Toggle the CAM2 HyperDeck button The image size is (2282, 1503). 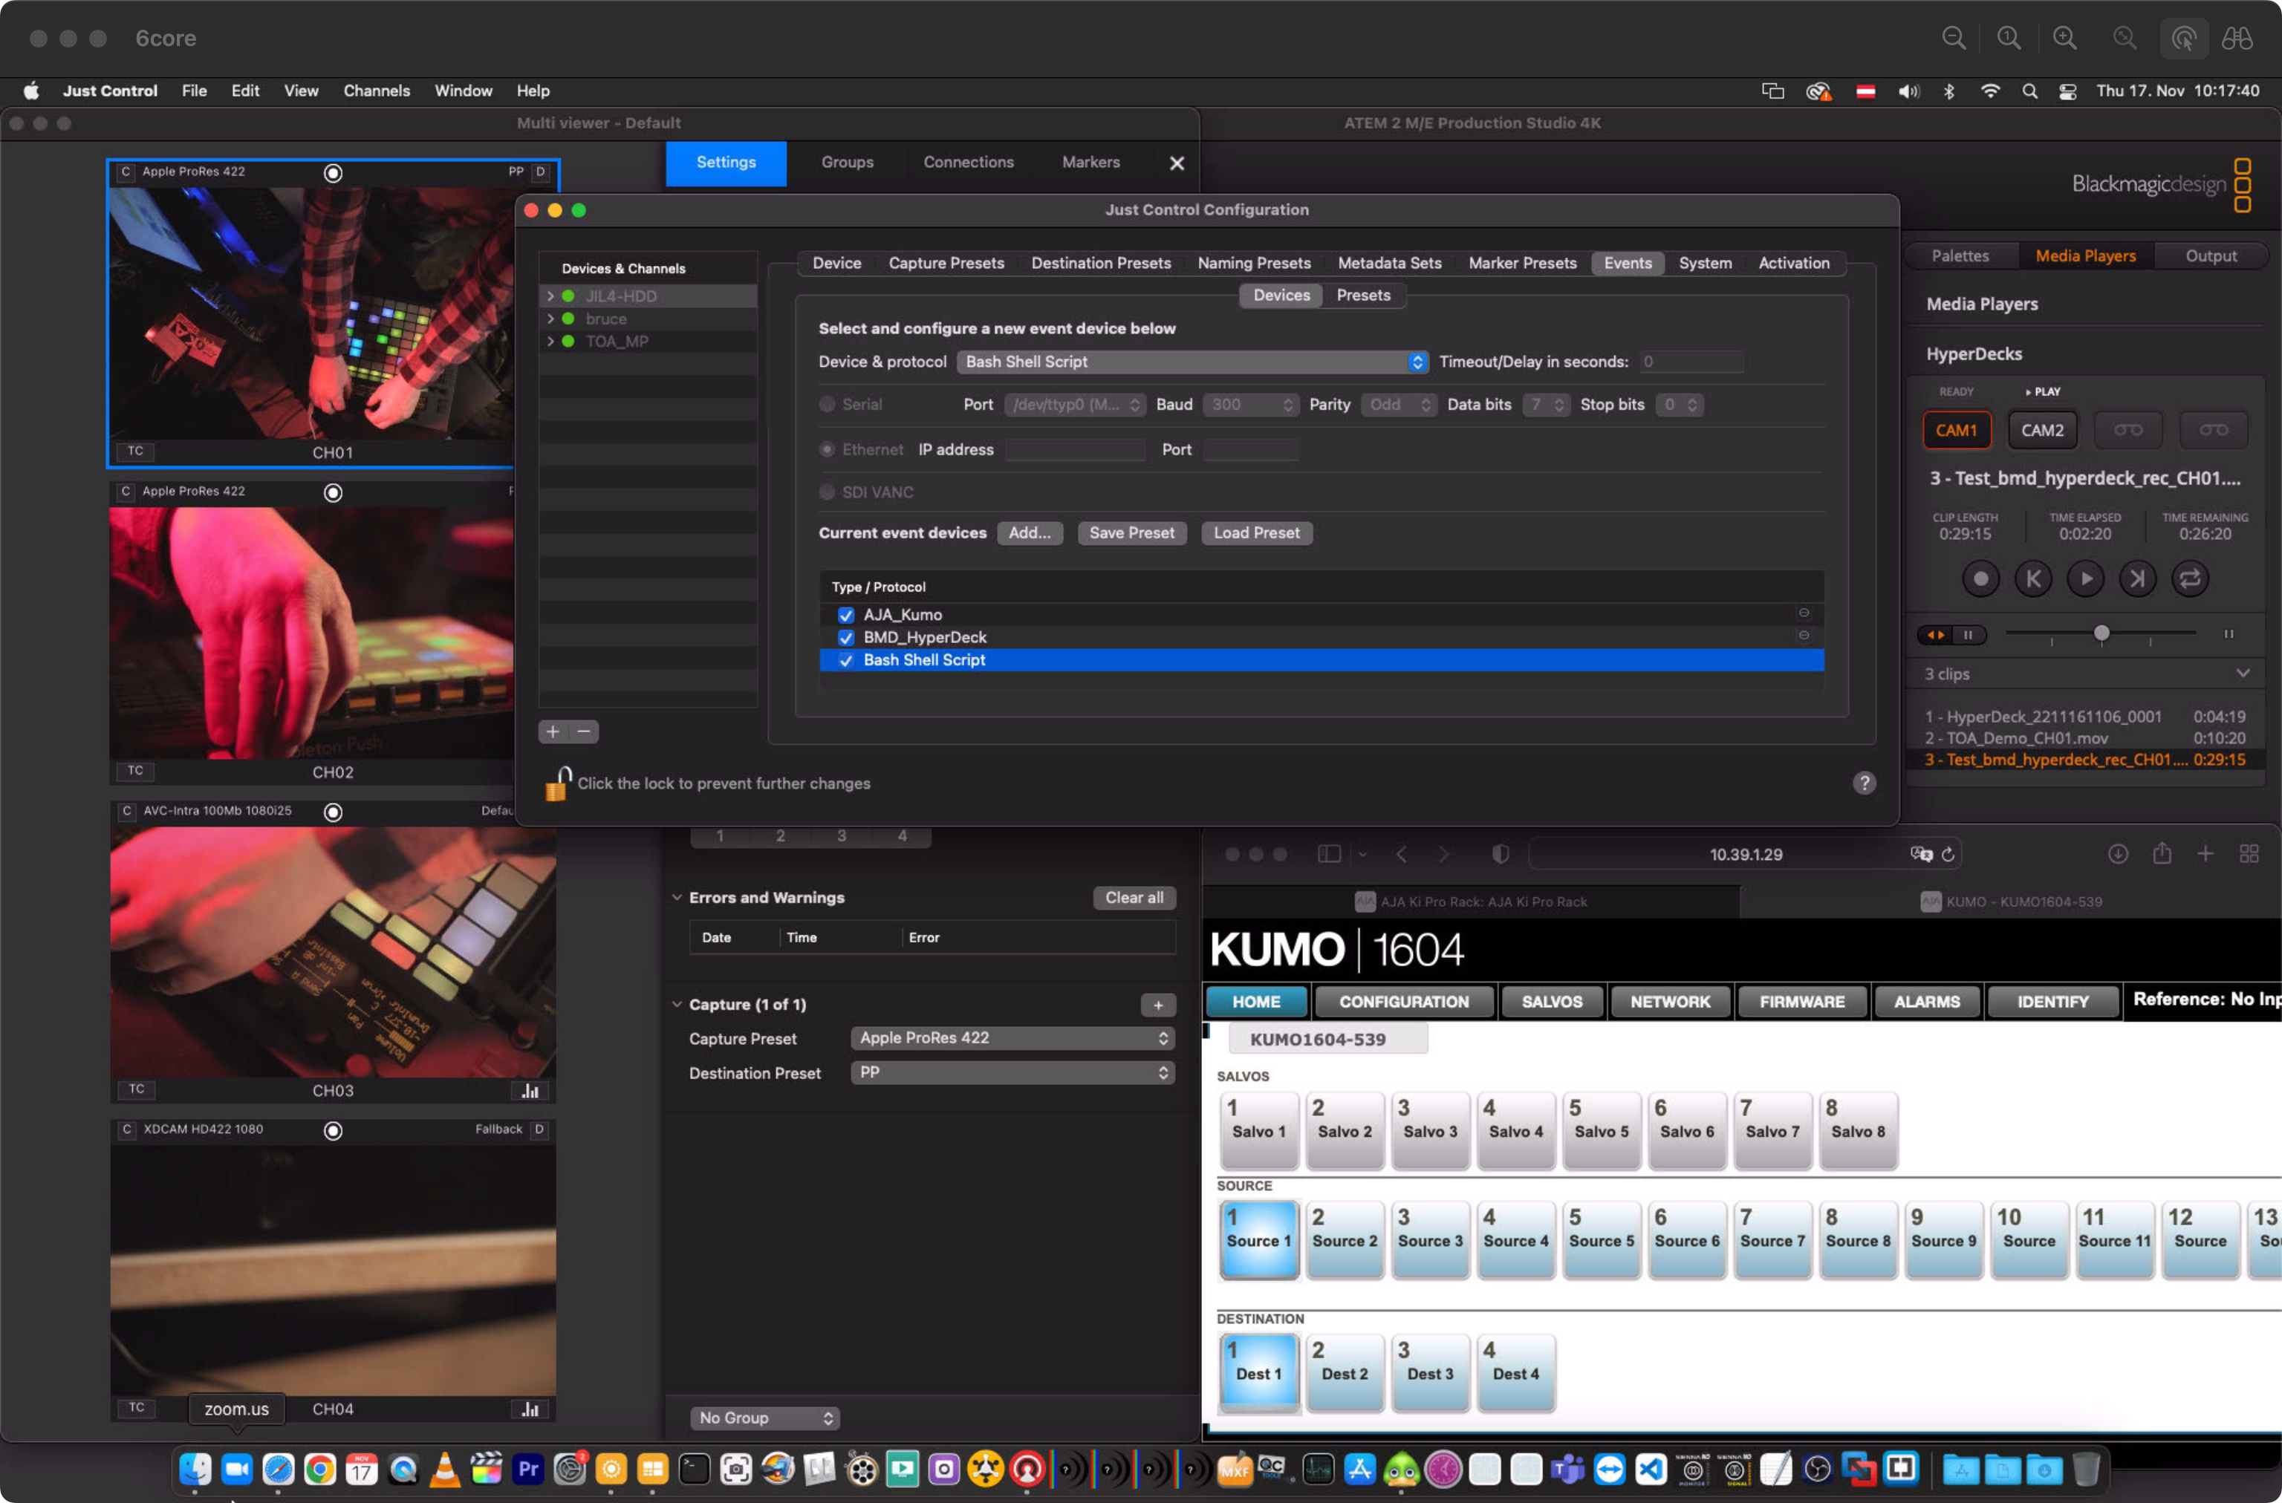[x=2042, y=431]
